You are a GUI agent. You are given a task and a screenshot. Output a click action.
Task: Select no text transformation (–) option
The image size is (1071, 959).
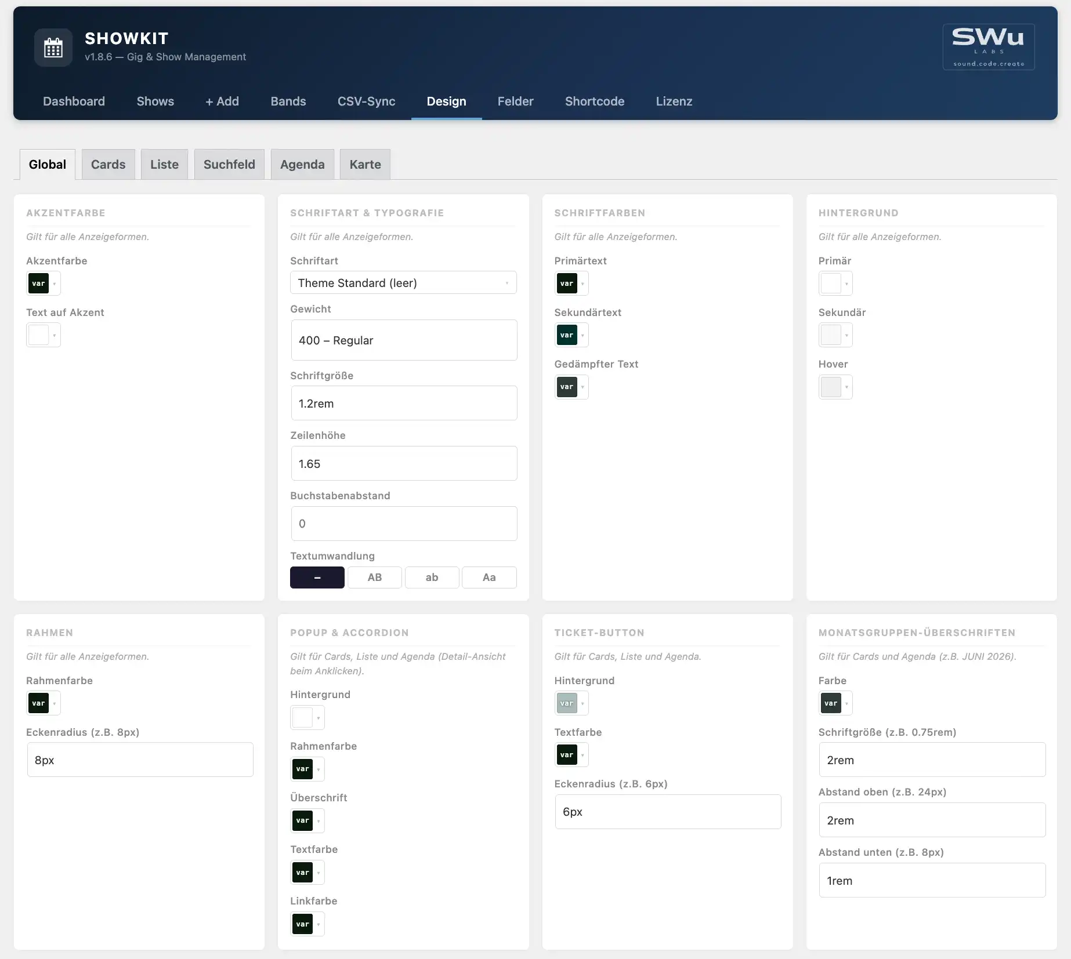coord(317,577)
